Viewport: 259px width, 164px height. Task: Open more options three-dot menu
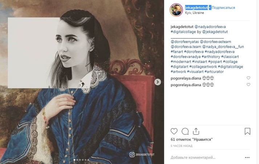tap(247, 158)
